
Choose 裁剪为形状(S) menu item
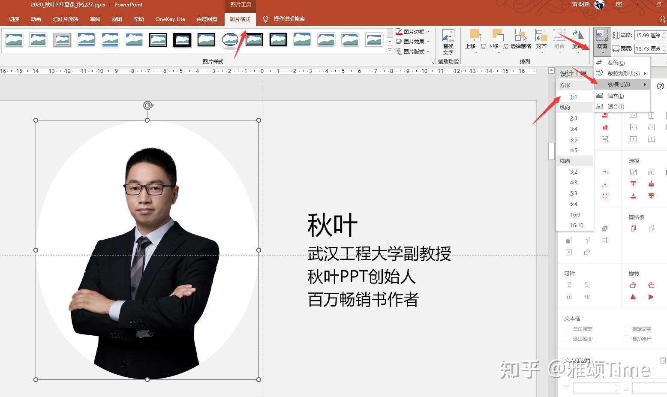[622, 73]
